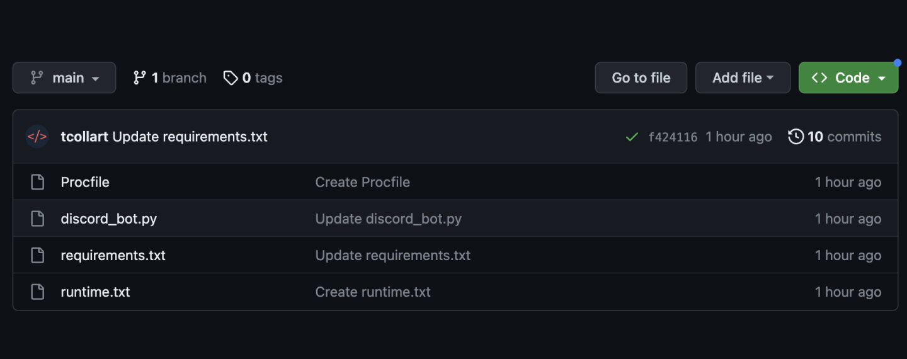Open the Update discord_bot.py commit message
The image size is (907, 359).
388,219
